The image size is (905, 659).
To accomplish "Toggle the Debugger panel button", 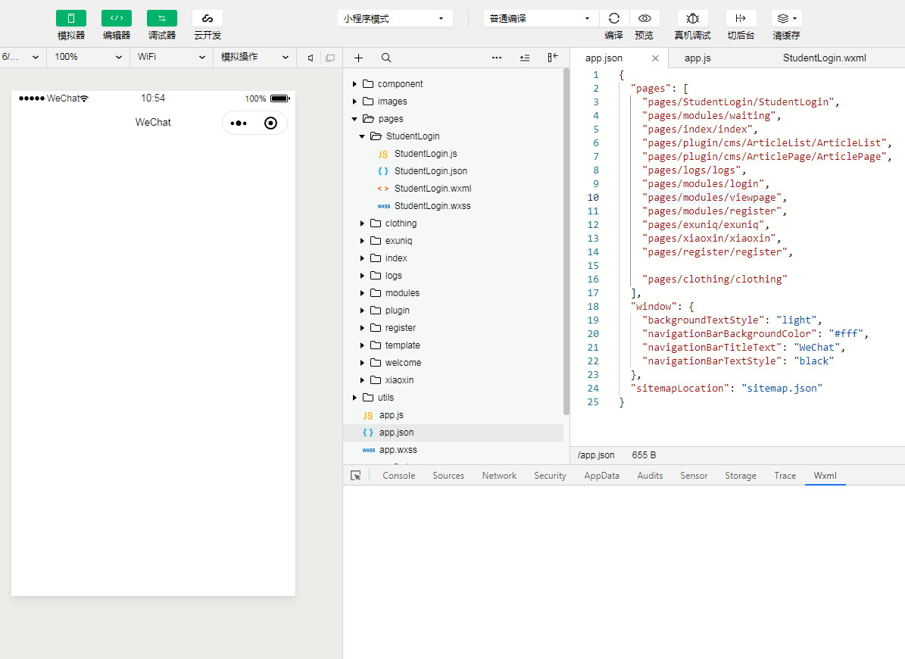I will [x=162, y=18].
